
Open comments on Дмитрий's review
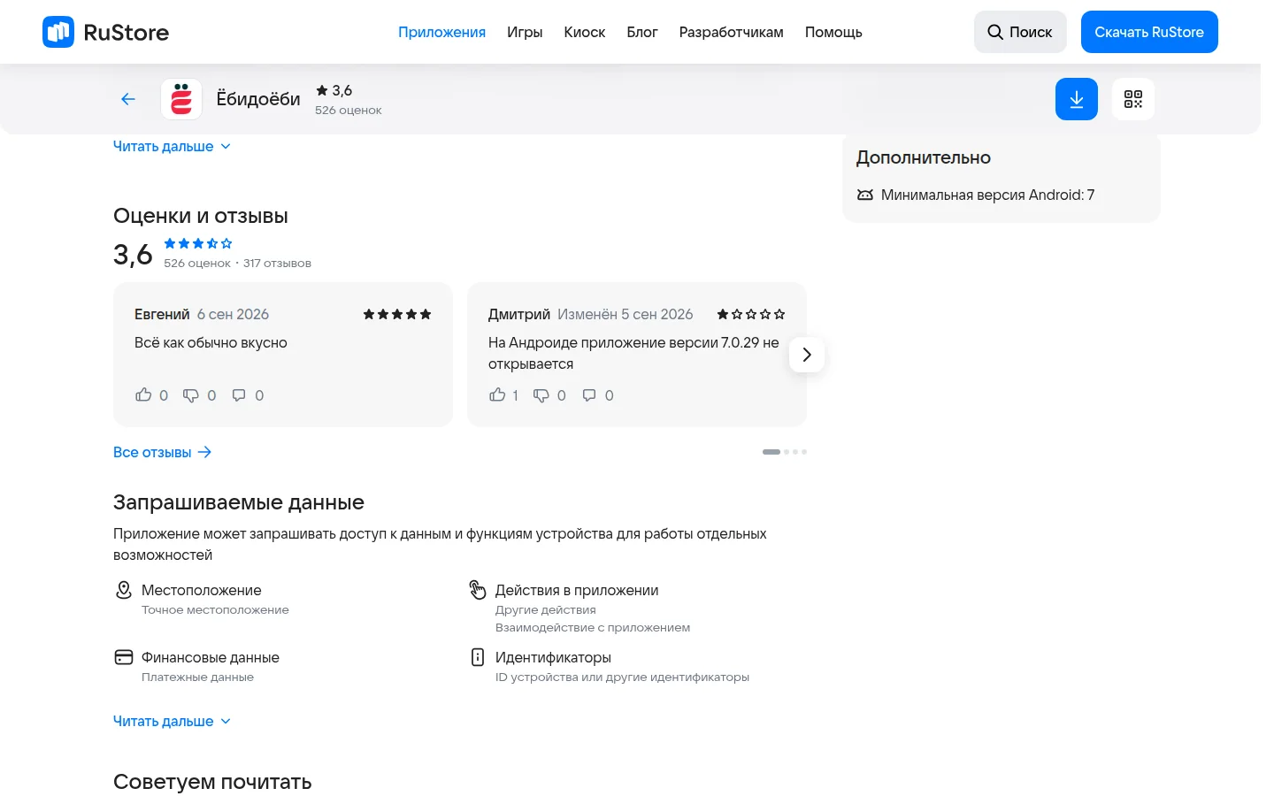[x=589, y=395]
